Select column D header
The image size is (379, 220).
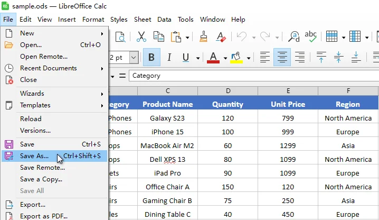click(228, 91)
